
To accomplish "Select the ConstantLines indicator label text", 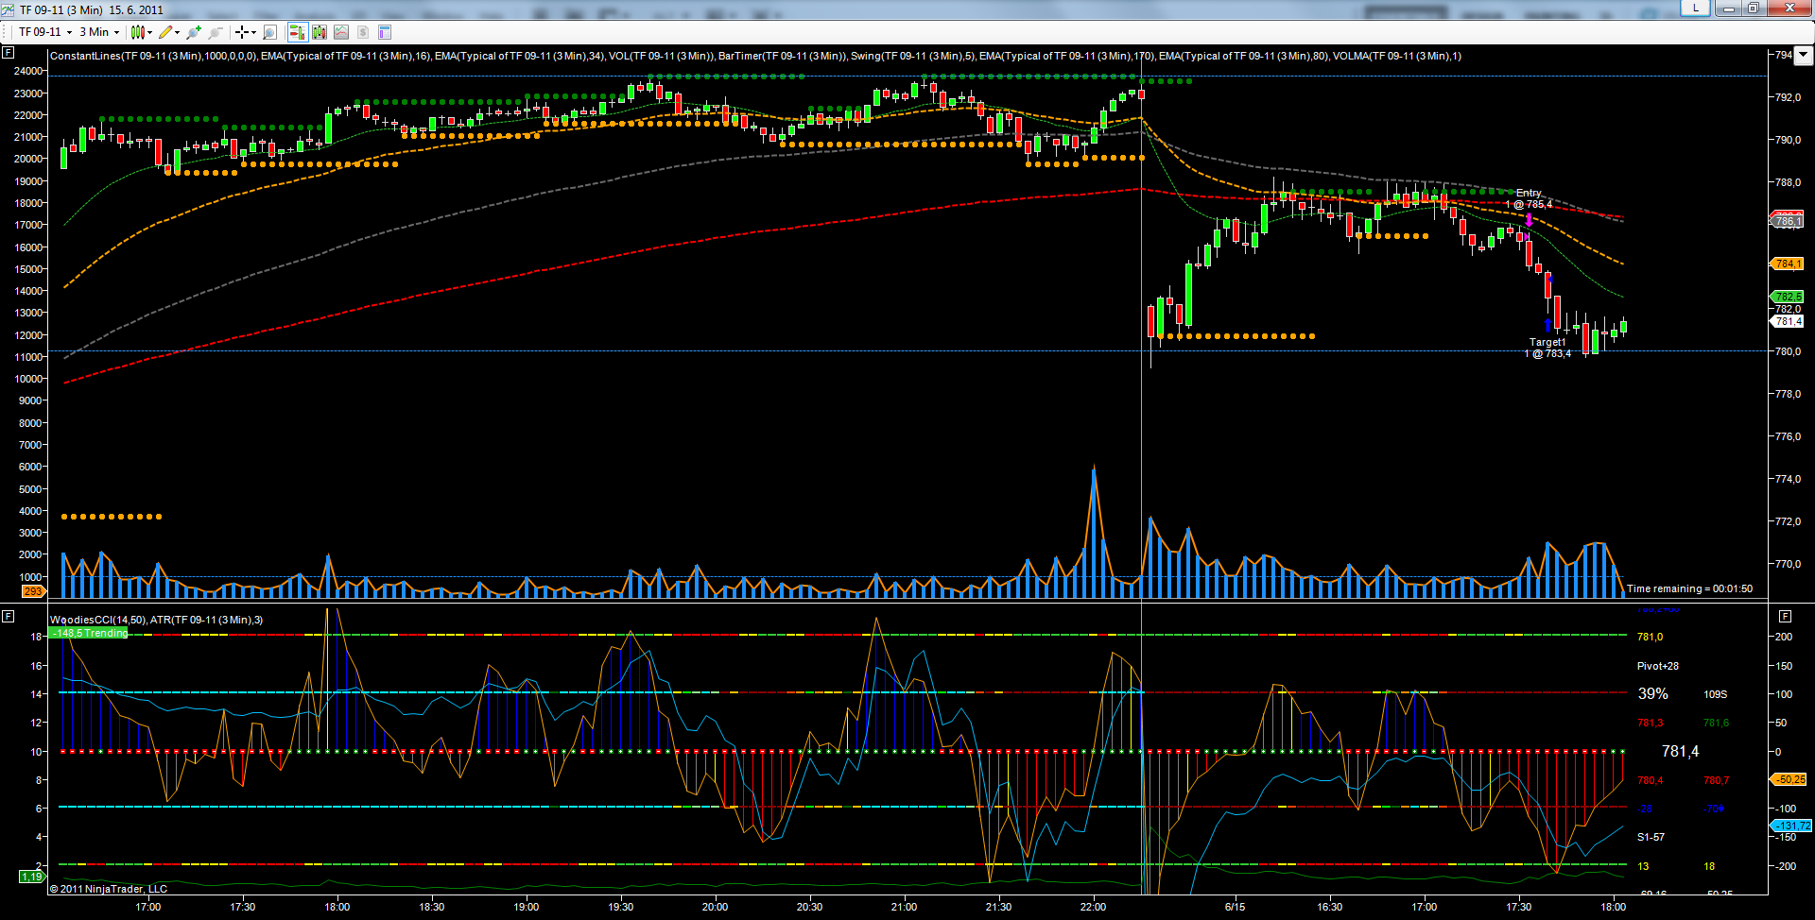I will click(154, 56).
